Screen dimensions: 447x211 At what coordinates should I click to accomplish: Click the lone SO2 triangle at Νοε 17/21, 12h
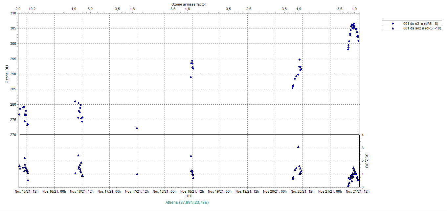pos(137,174)
